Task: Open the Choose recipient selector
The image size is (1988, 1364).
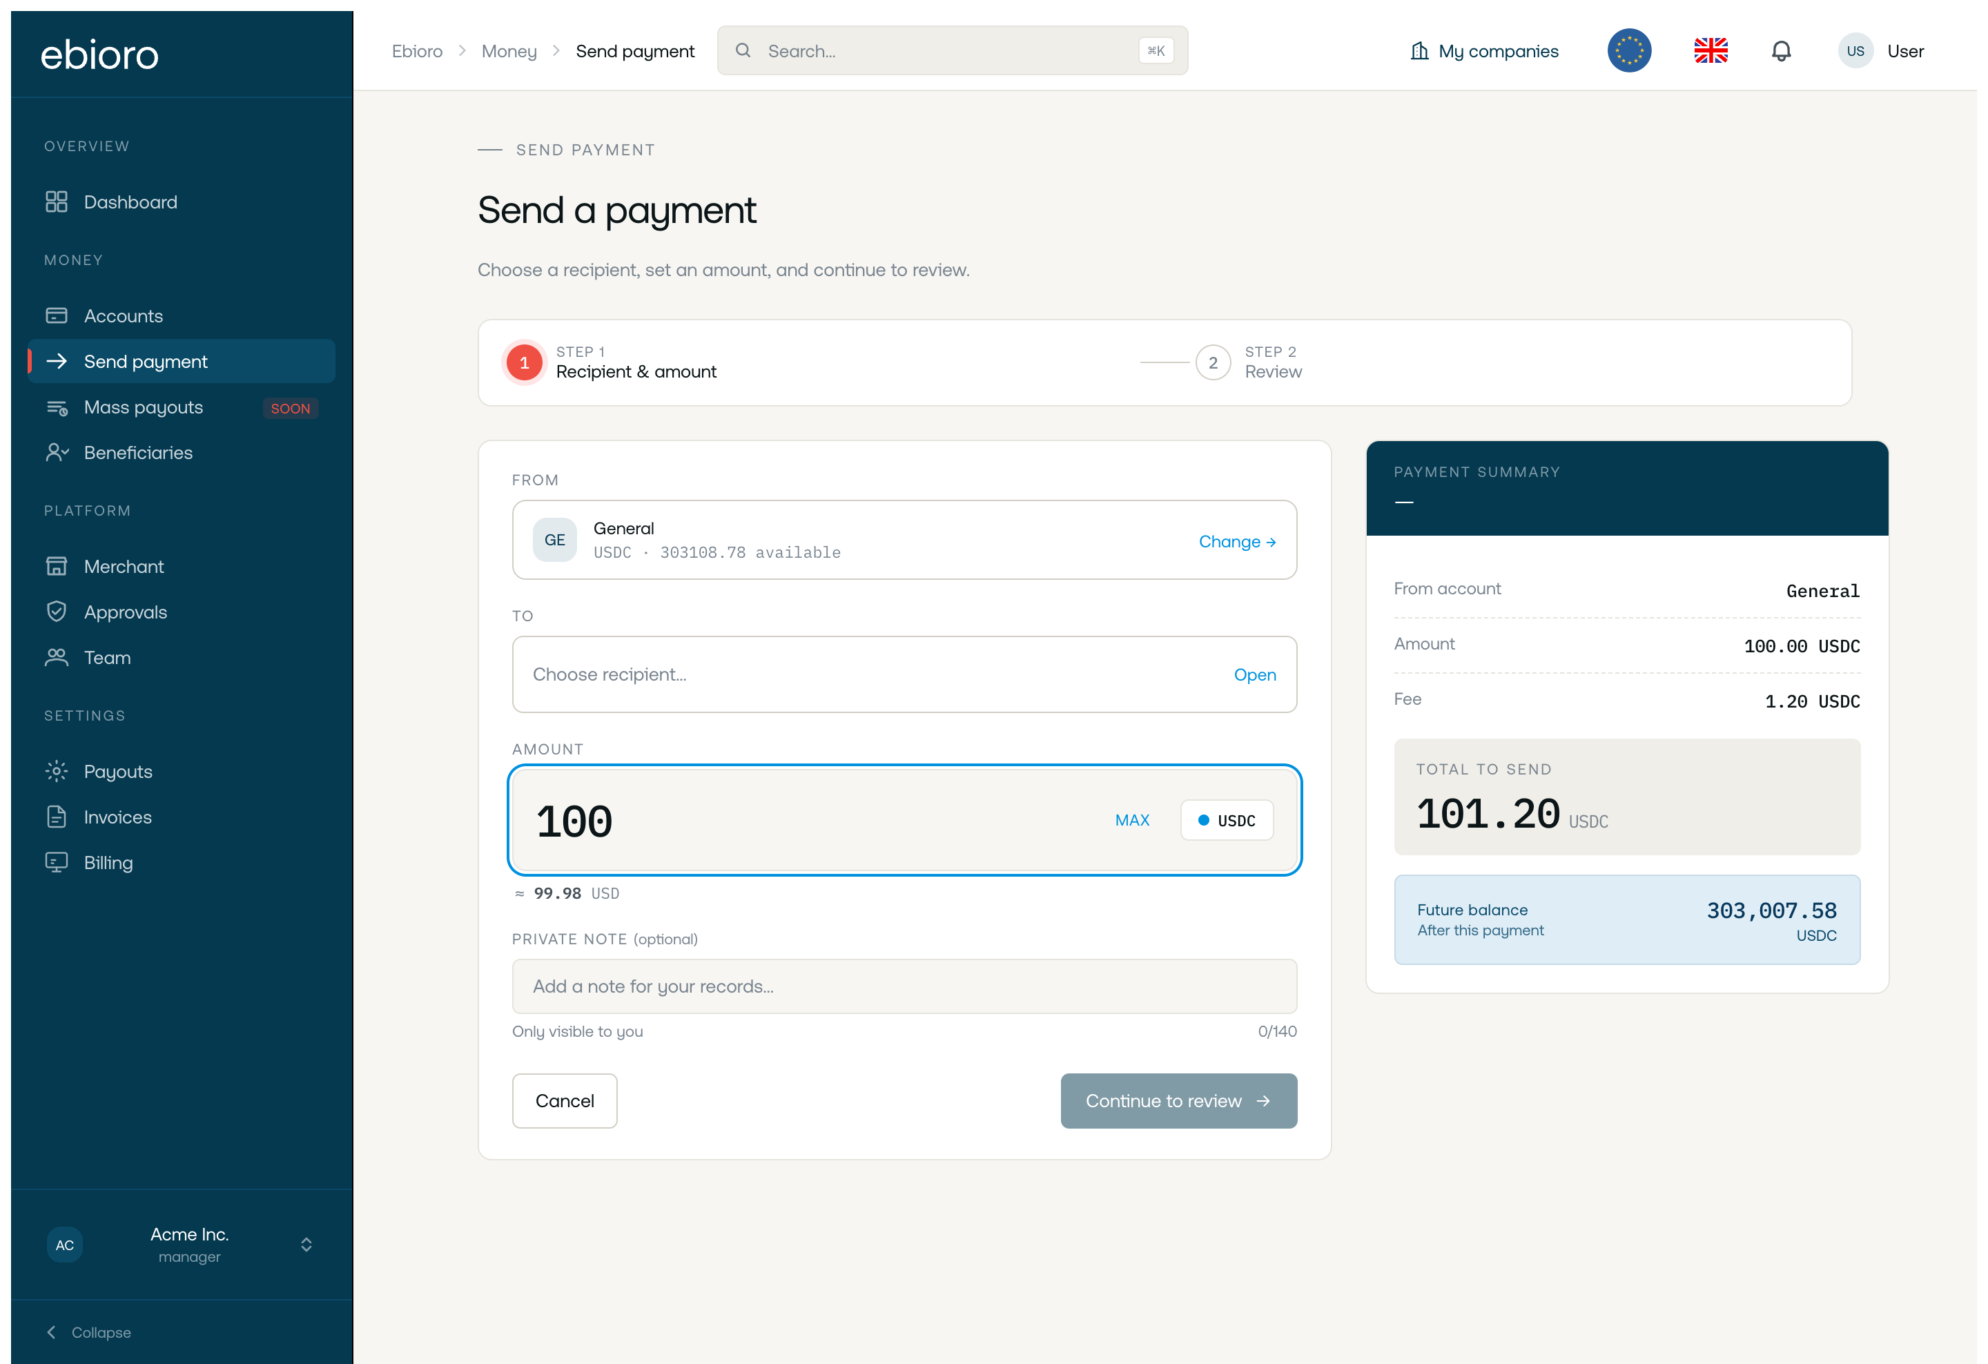Action: tap(904, 674)
